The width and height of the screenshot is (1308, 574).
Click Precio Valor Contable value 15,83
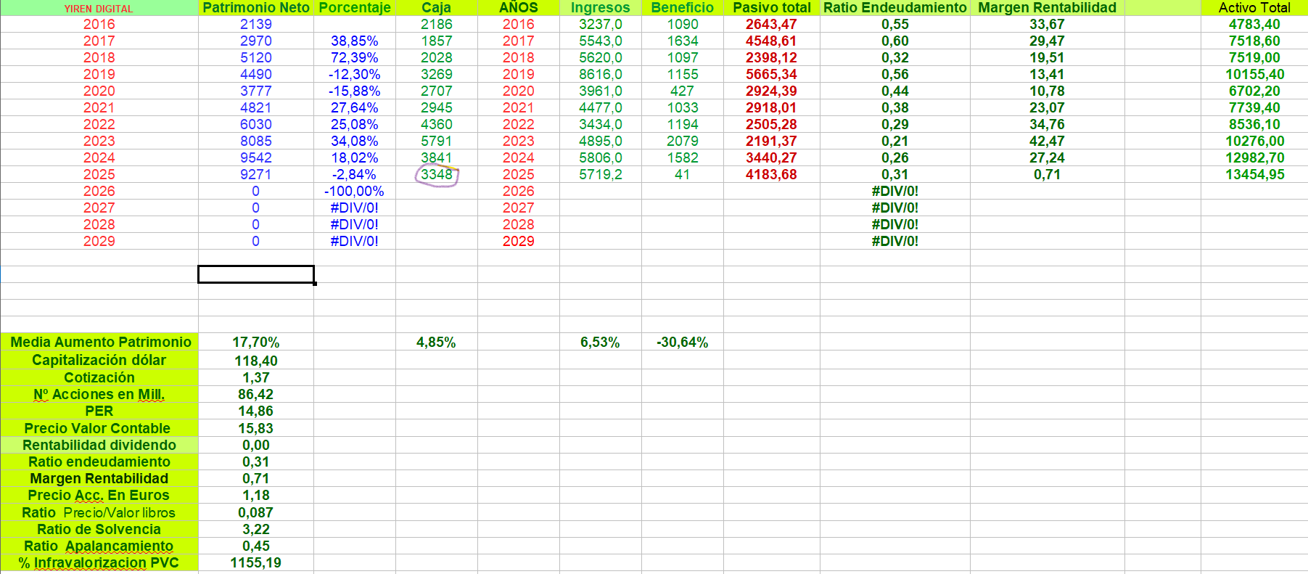click(256, 428)
